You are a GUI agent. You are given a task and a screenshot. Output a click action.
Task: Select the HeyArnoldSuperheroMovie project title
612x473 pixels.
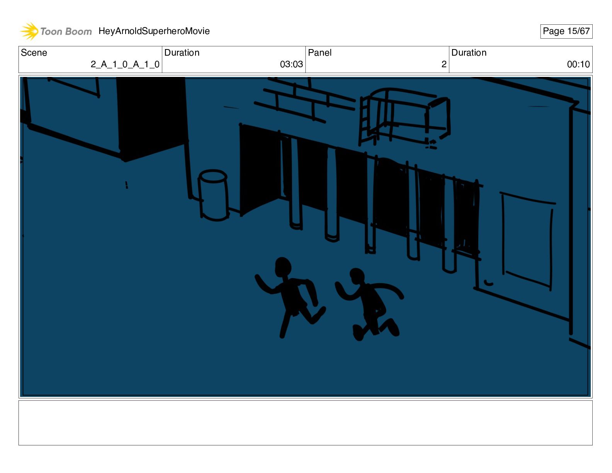coord(154,31)
